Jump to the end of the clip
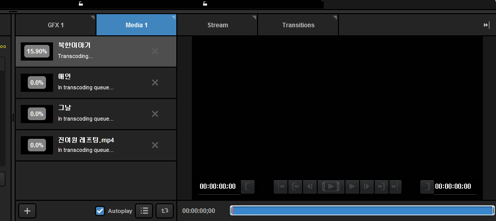This screenshot has width=496, height=221. [395, 187]
